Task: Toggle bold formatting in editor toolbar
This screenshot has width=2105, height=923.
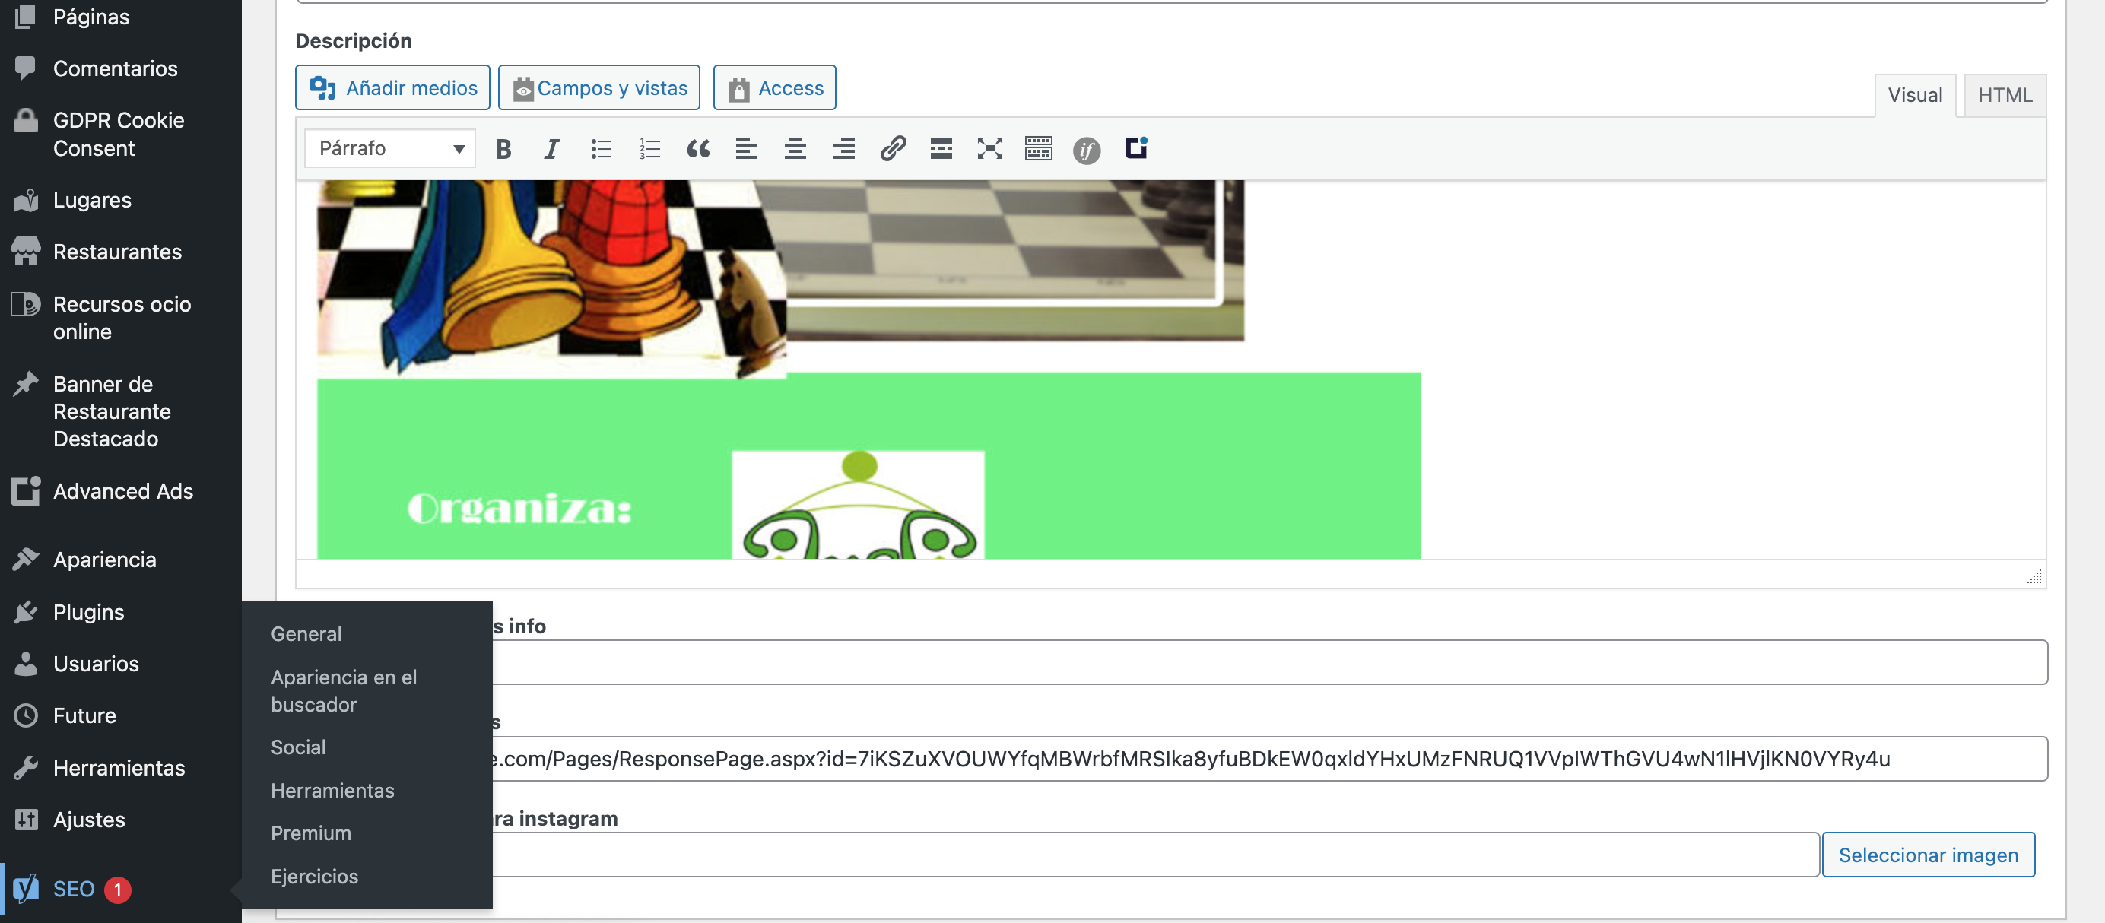Action: [503, 149]
